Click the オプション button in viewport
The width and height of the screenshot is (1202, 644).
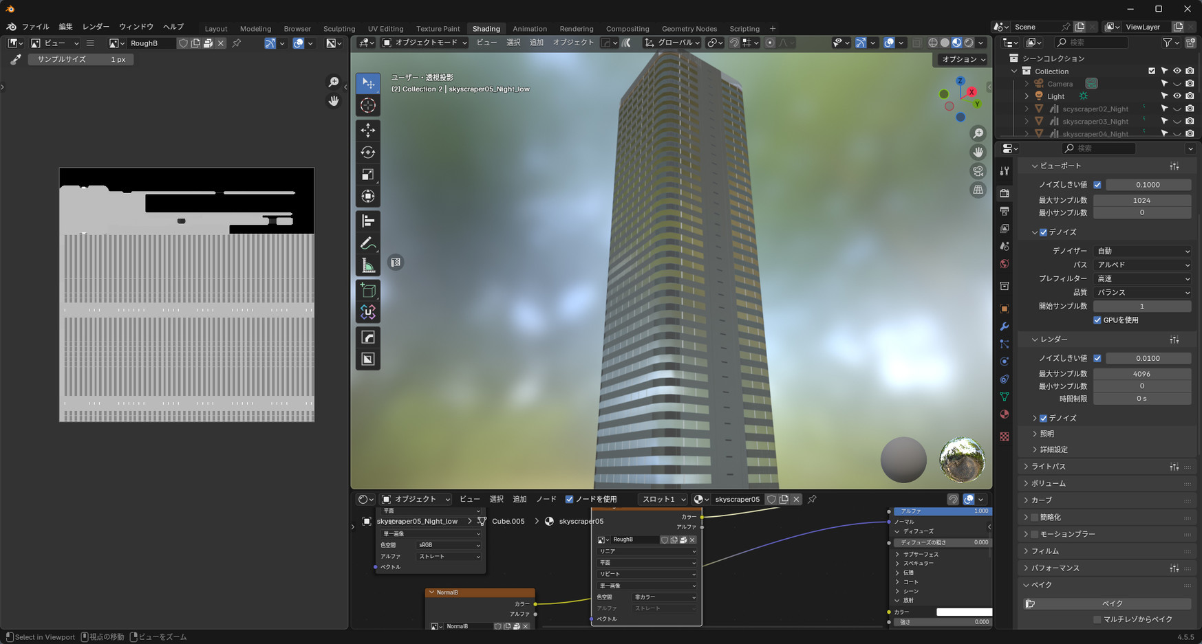[963, 59]
